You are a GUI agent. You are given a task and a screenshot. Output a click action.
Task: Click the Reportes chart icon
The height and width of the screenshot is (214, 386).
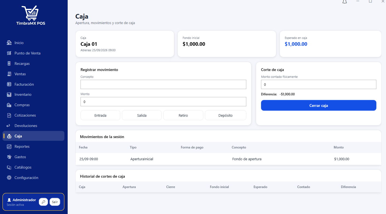[9, 146]
